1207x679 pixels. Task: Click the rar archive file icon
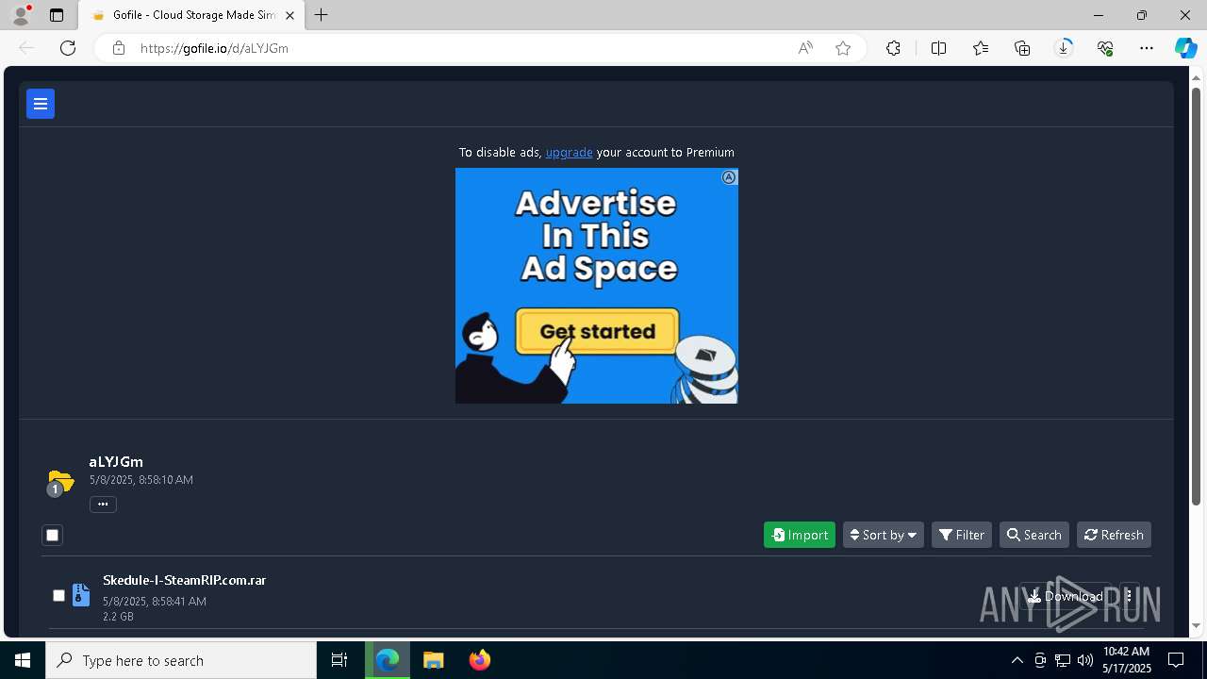point(81,595)
